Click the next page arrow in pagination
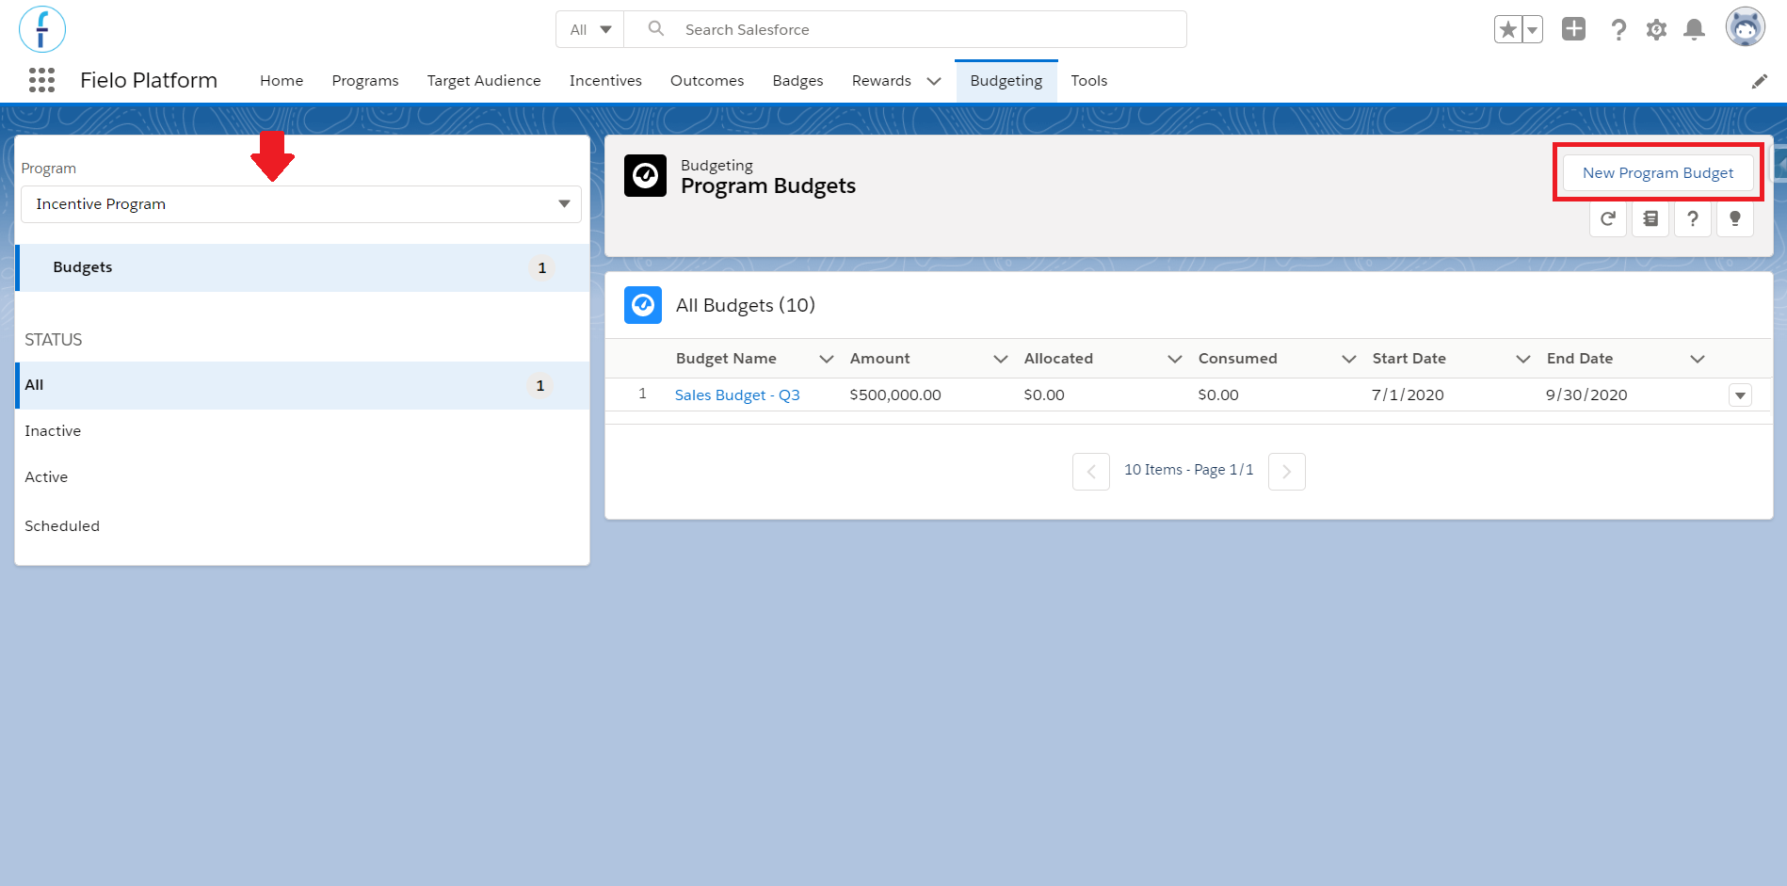The height and width of the screenshot is (886, 1787). tap(1287, 472)
